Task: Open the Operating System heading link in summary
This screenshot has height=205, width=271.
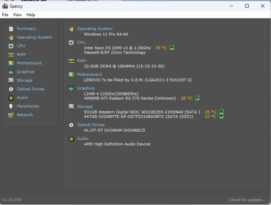Action: (x=95, y=29)
